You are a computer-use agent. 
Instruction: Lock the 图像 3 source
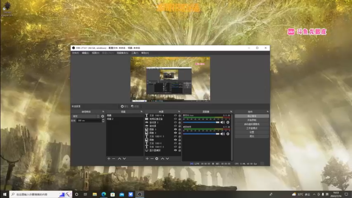[x=180, y=129]
